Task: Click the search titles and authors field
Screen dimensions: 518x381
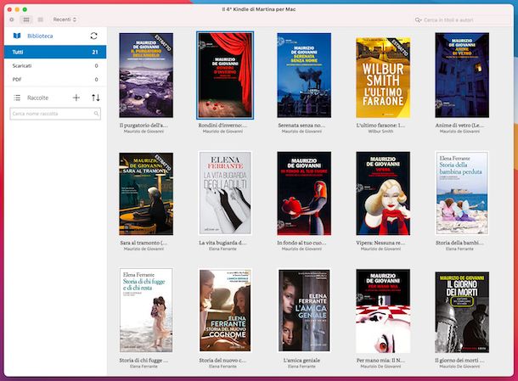Action: tap(461, 20)
